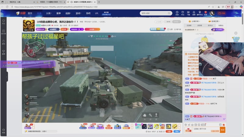This screenshot has height=137, width=244.
Task: Click the 发送 send button
Action: pos(222,130)
